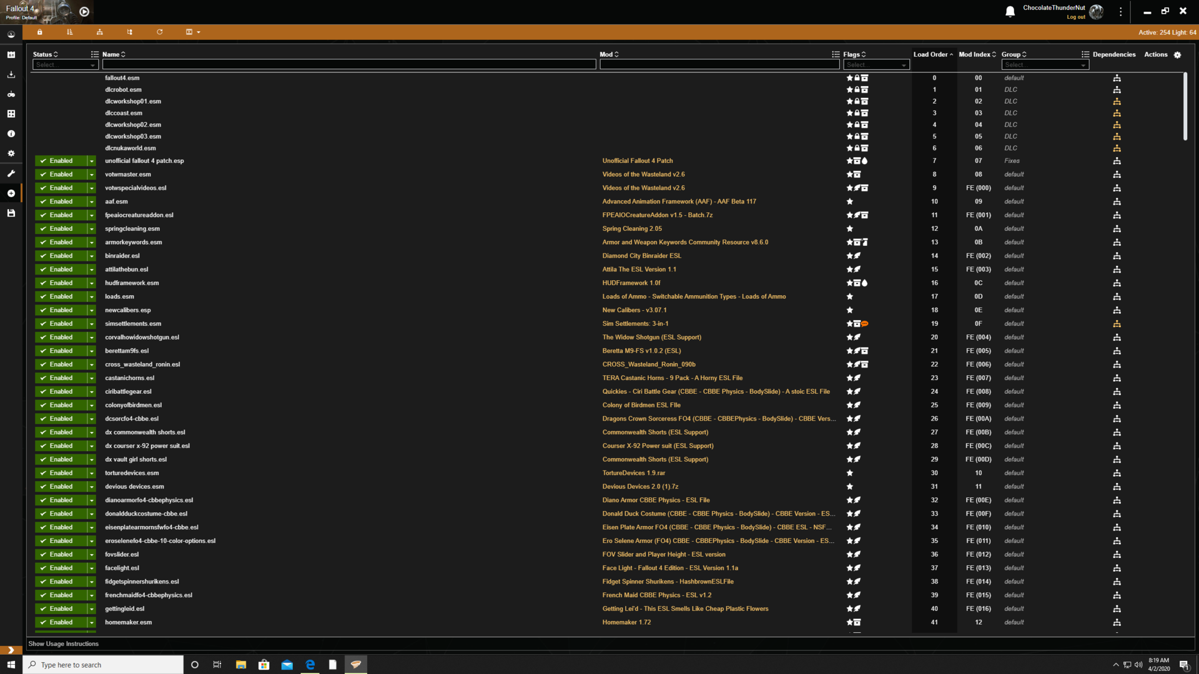Screen dimensions: 1199x674
Task: Expand status dropdown arrow for newcalibers.esp
Action: click(91, 310)
